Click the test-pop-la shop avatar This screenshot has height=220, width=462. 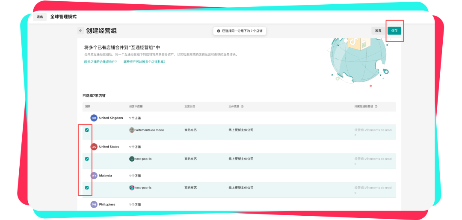pyautogui.click(x=132, y=188)
